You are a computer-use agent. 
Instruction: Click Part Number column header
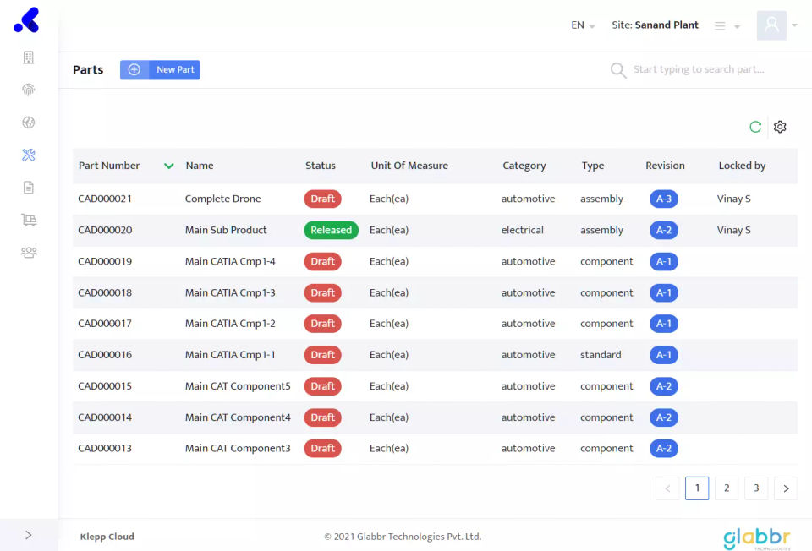click(109, 166)
